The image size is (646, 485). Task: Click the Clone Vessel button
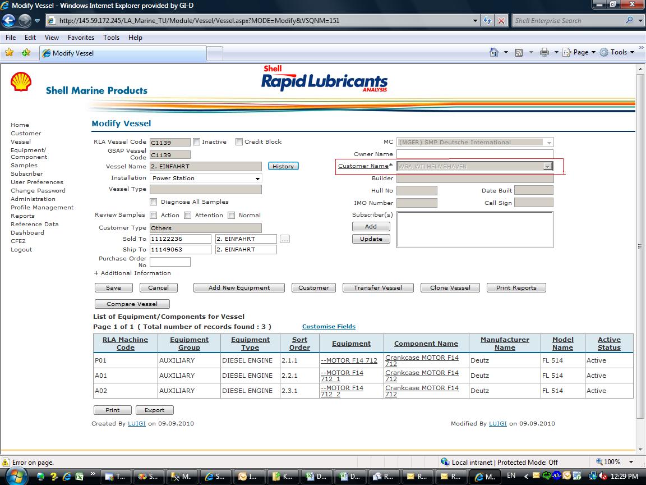450,288
